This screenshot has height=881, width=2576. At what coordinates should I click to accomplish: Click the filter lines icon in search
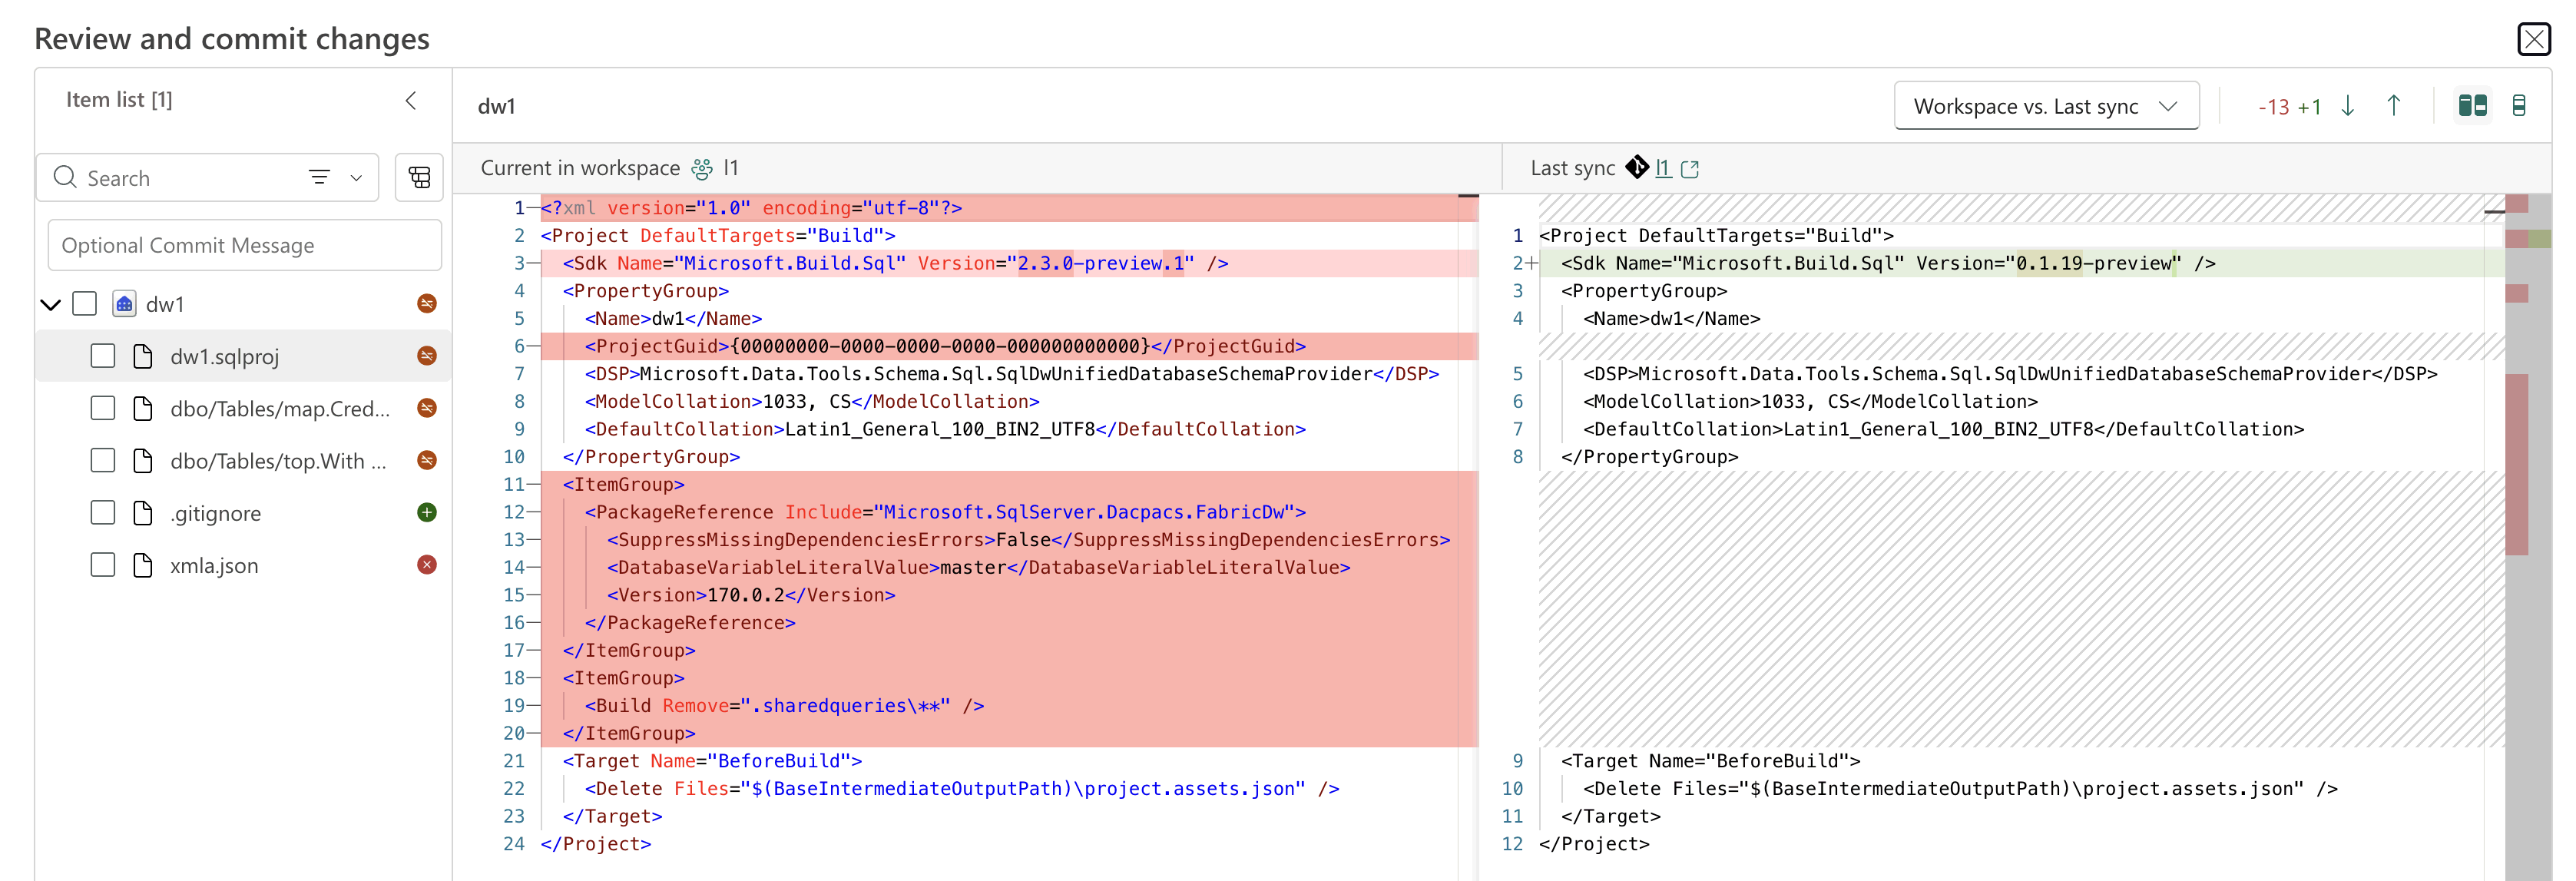(x=319, y=178)
